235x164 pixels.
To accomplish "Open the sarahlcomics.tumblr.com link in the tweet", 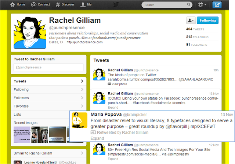I will 142,79.
